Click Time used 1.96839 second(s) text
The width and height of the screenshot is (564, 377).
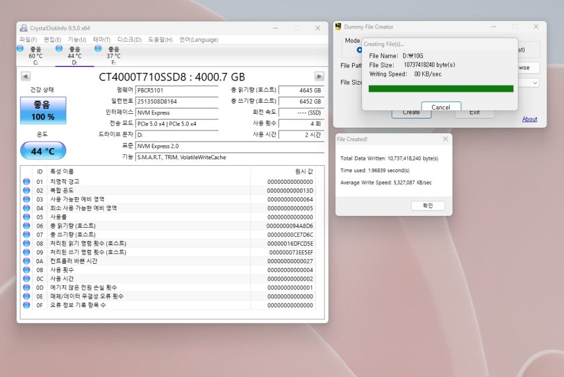point(375,170)
